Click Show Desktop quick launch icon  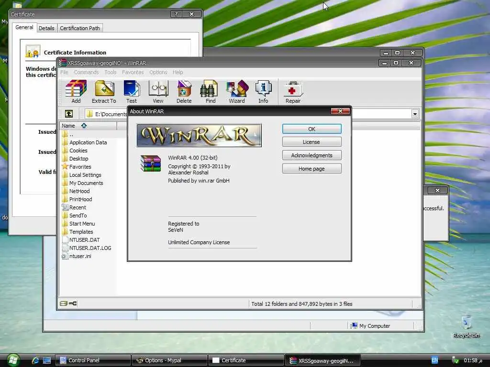pyautogui.click(x=47, y=360)
